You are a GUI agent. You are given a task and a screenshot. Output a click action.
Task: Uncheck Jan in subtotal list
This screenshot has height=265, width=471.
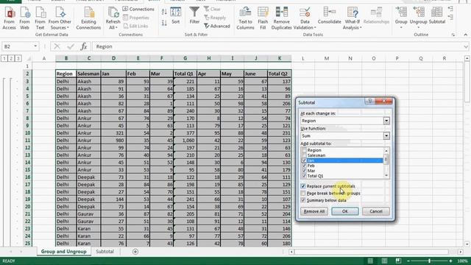coord(304,160)
